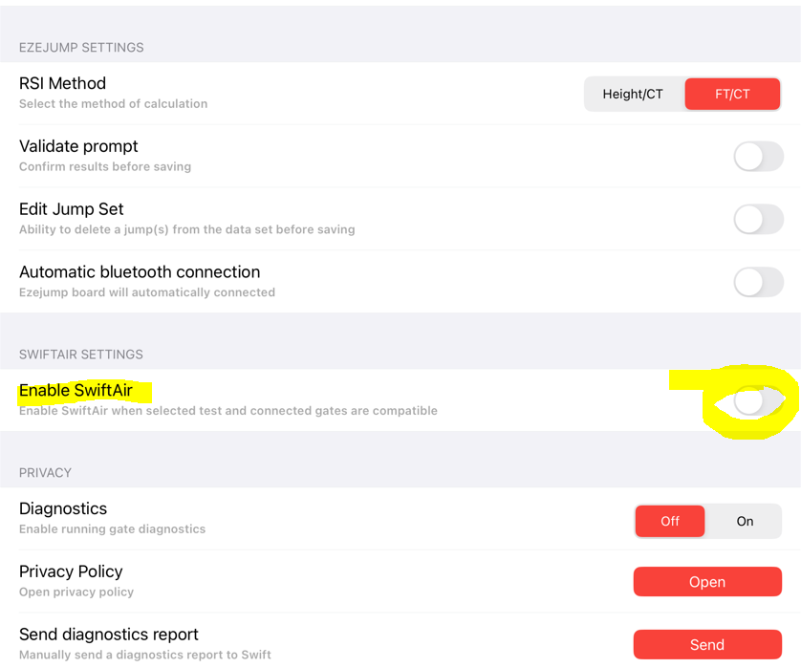
Task: Click the Send diagnostics report label
Action: click(109, 635)
